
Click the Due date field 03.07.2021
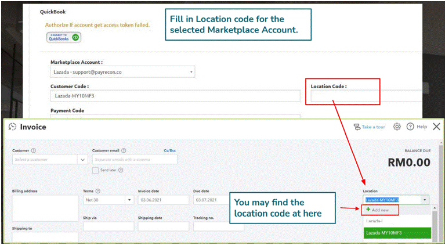211,200
